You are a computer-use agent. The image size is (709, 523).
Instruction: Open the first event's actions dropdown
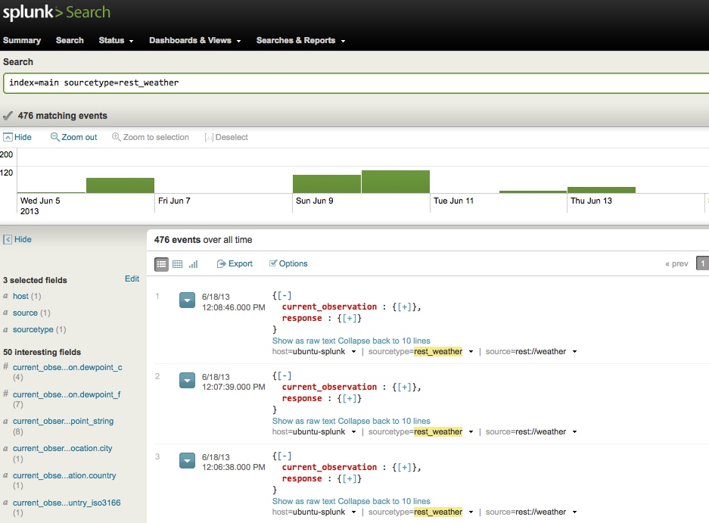click(187, 300)
